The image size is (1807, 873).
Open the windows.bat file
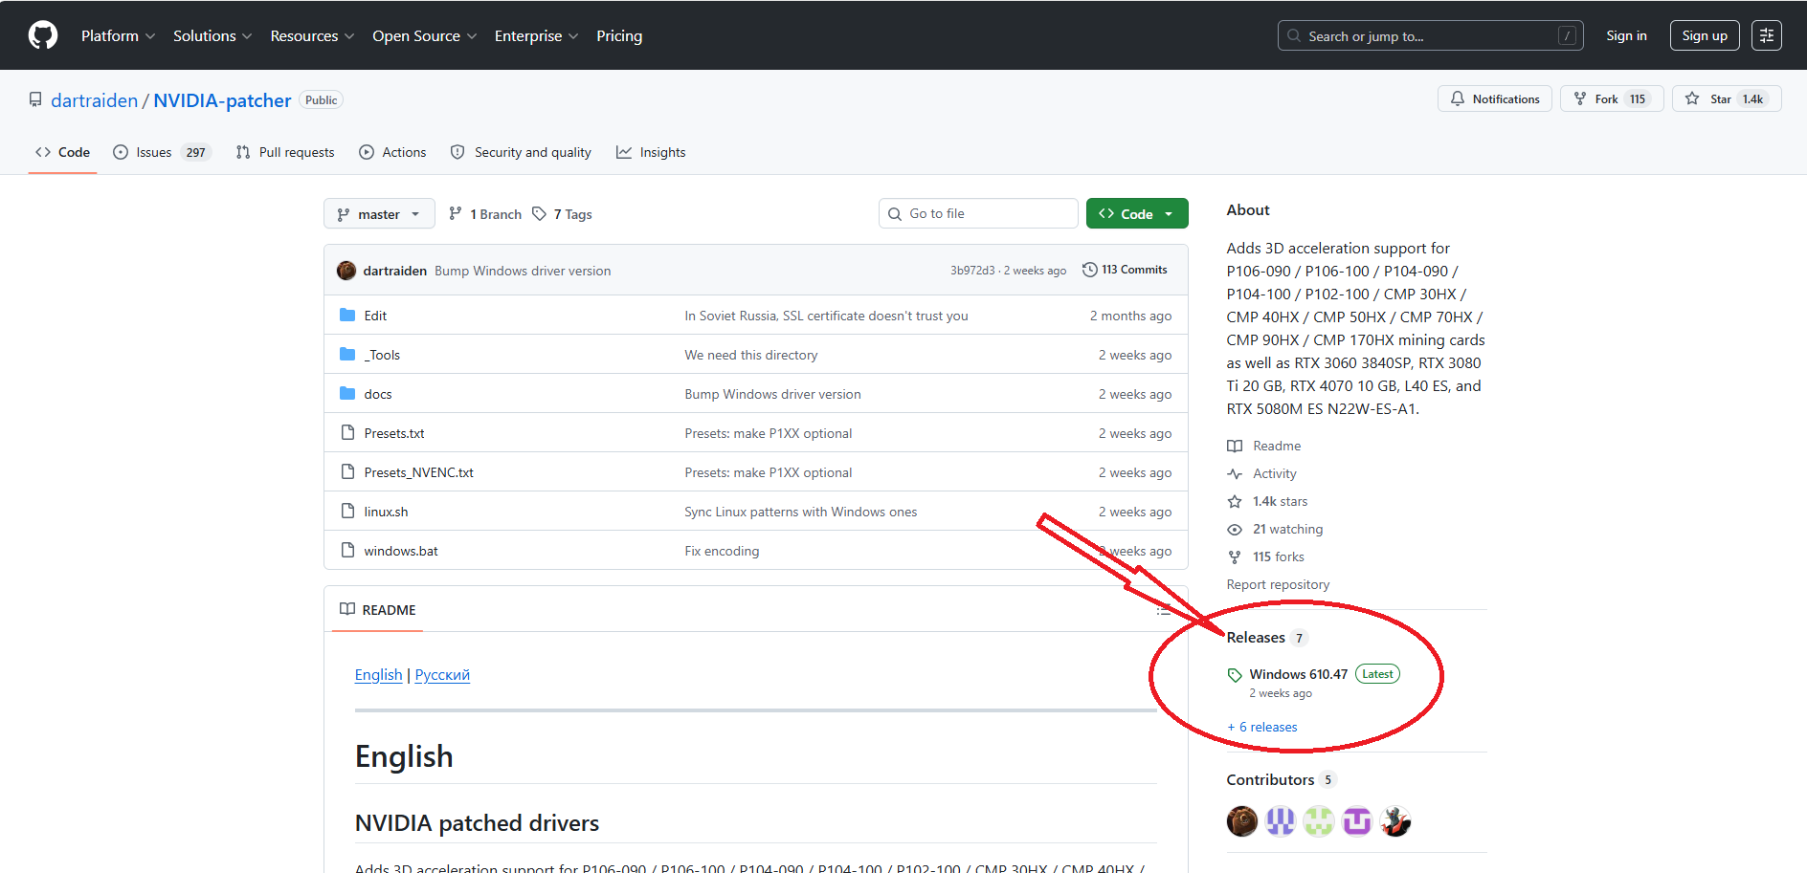point(401,551)
